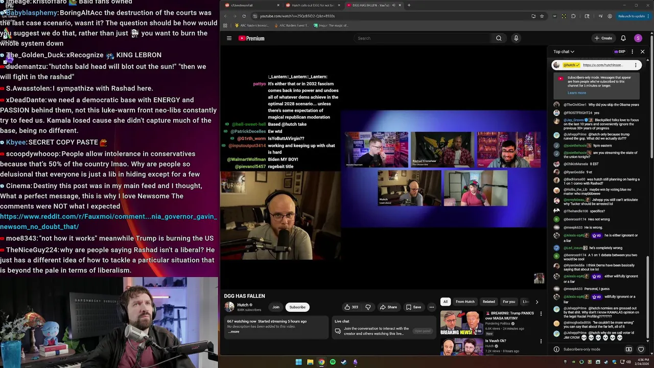The width and height of the screenshot is (654, 368).
Task: Open menu for BREAKING Trump PANICS video
Action: 541,314
